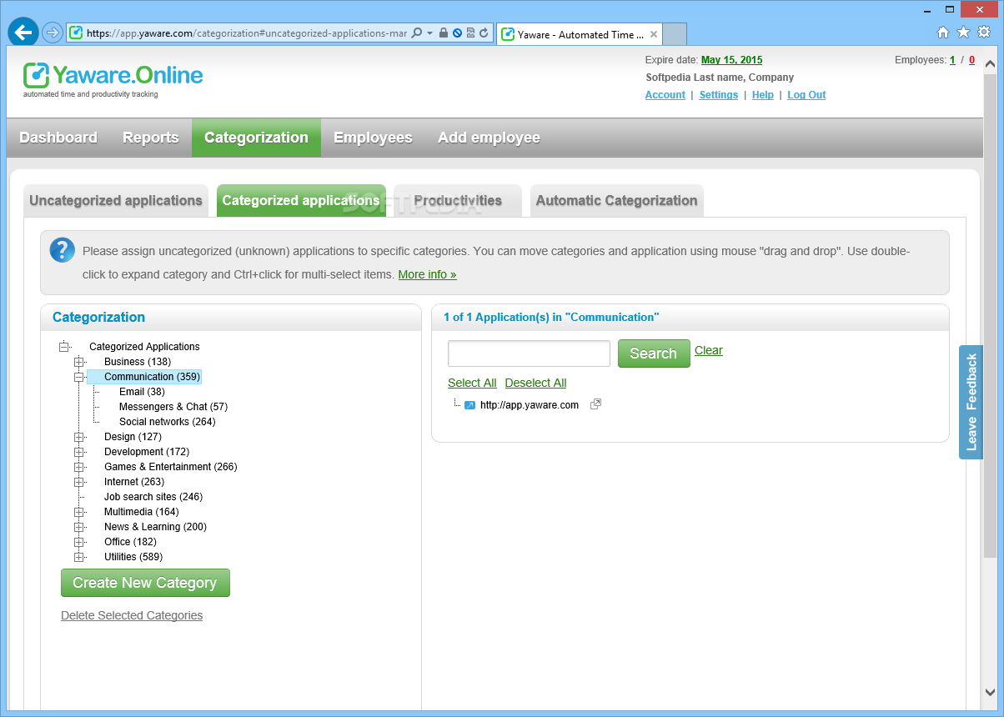The height and width of the screenshot is (717, 1004).
Task: Click the refresh icon in address bar
Action: pyautogui.click(x=484, y=33)
